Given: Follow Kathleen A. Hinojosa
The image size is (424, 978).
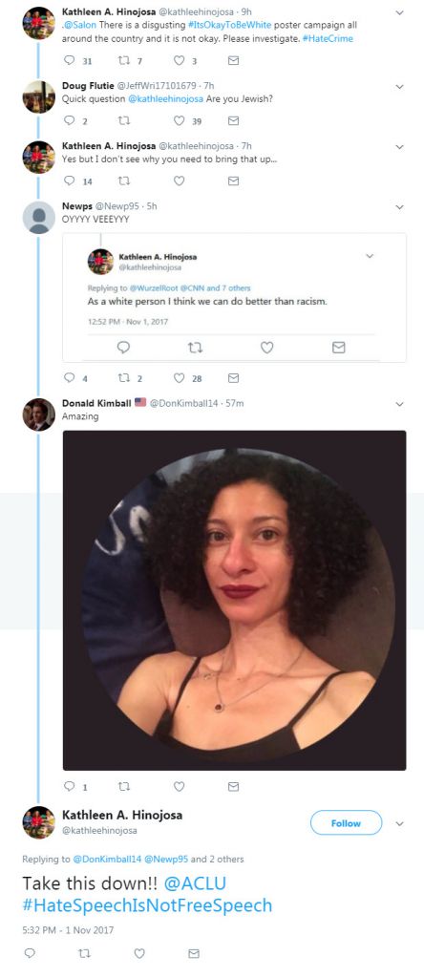Looking at the screenshot, I should [346, 822].
